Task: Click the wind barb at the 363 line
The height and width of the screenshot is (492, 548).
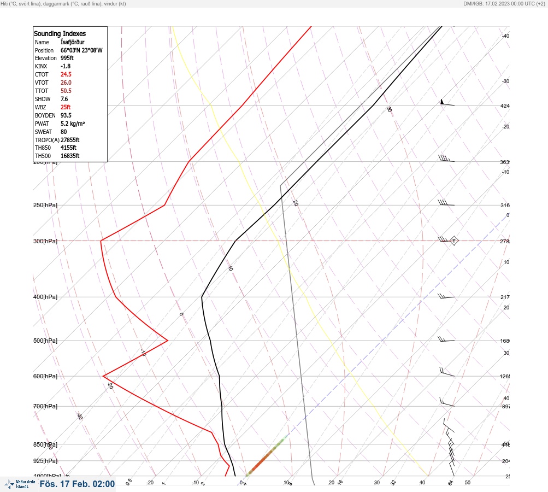Action: (x=446, y=159)
